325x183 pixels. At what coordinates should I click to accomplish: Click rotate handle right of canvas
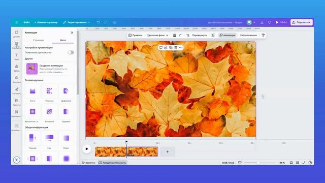263,96
